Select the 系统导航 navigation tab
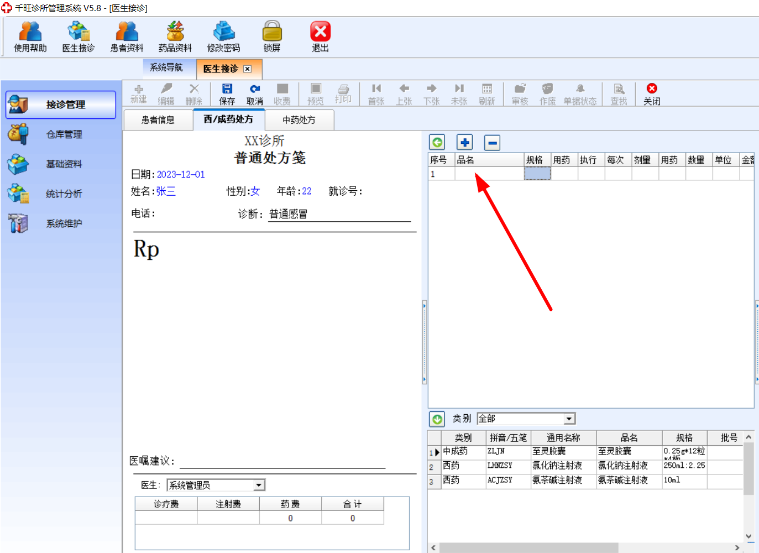The image size is (759, 553). (166, 67)
